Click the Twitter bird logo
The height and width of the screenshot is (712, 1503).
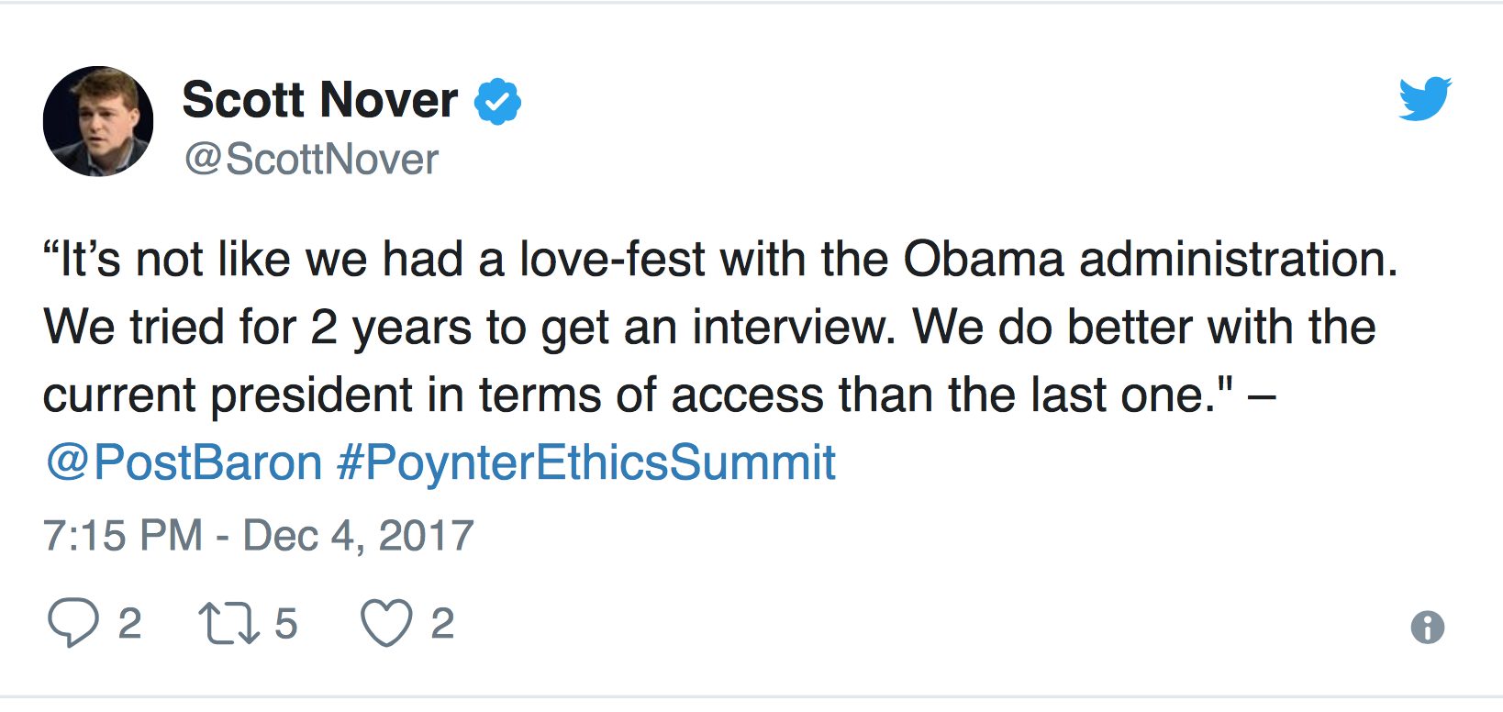click(x=1424, y=99)
